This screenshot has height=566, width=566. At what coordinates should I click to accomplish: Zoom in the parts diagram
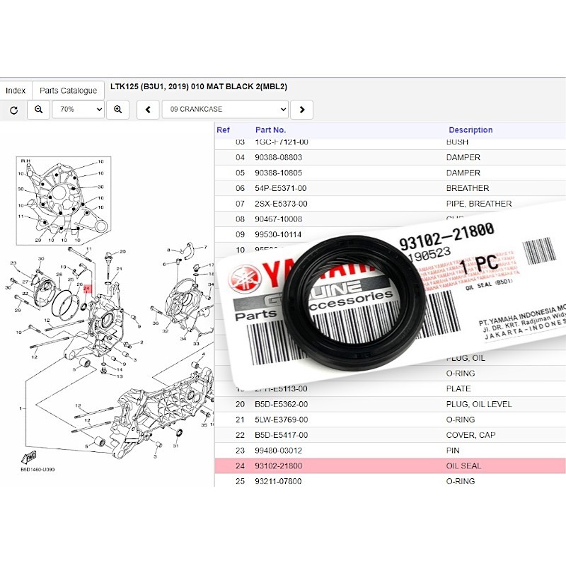point(118,110)
